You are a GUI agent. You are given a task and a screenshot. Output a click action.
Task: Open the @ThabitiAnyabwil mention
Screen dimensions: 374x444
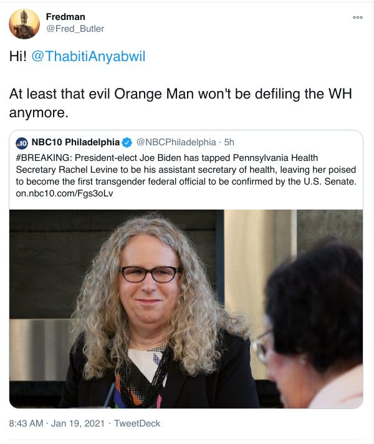pyautogui.click(x=89, y=55)
